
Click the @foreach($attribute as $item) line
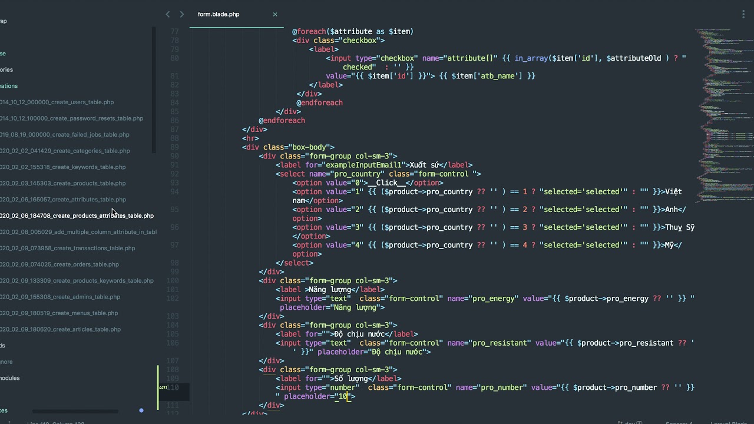353,31
